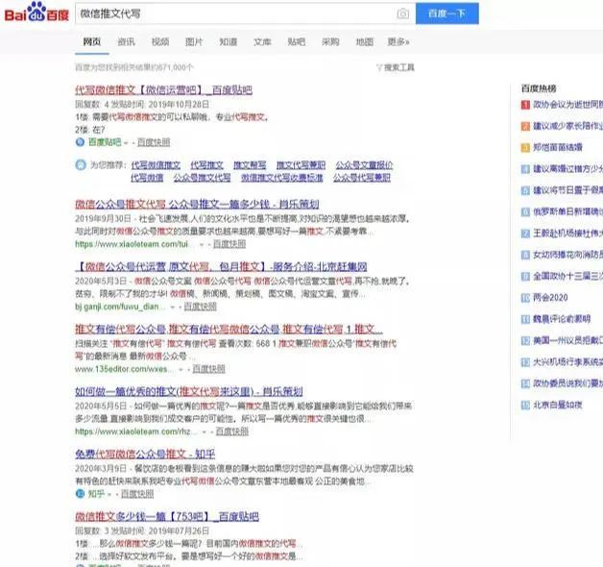Open hot topic 魏晨评论俞灏明
Screen dimensions: 603x567
click(x=562, y=319)
